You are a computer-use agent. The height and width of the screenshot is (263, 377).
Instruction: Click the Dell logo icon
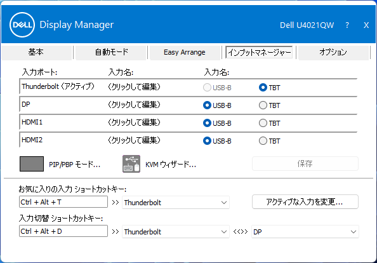(x=22, y=25)
